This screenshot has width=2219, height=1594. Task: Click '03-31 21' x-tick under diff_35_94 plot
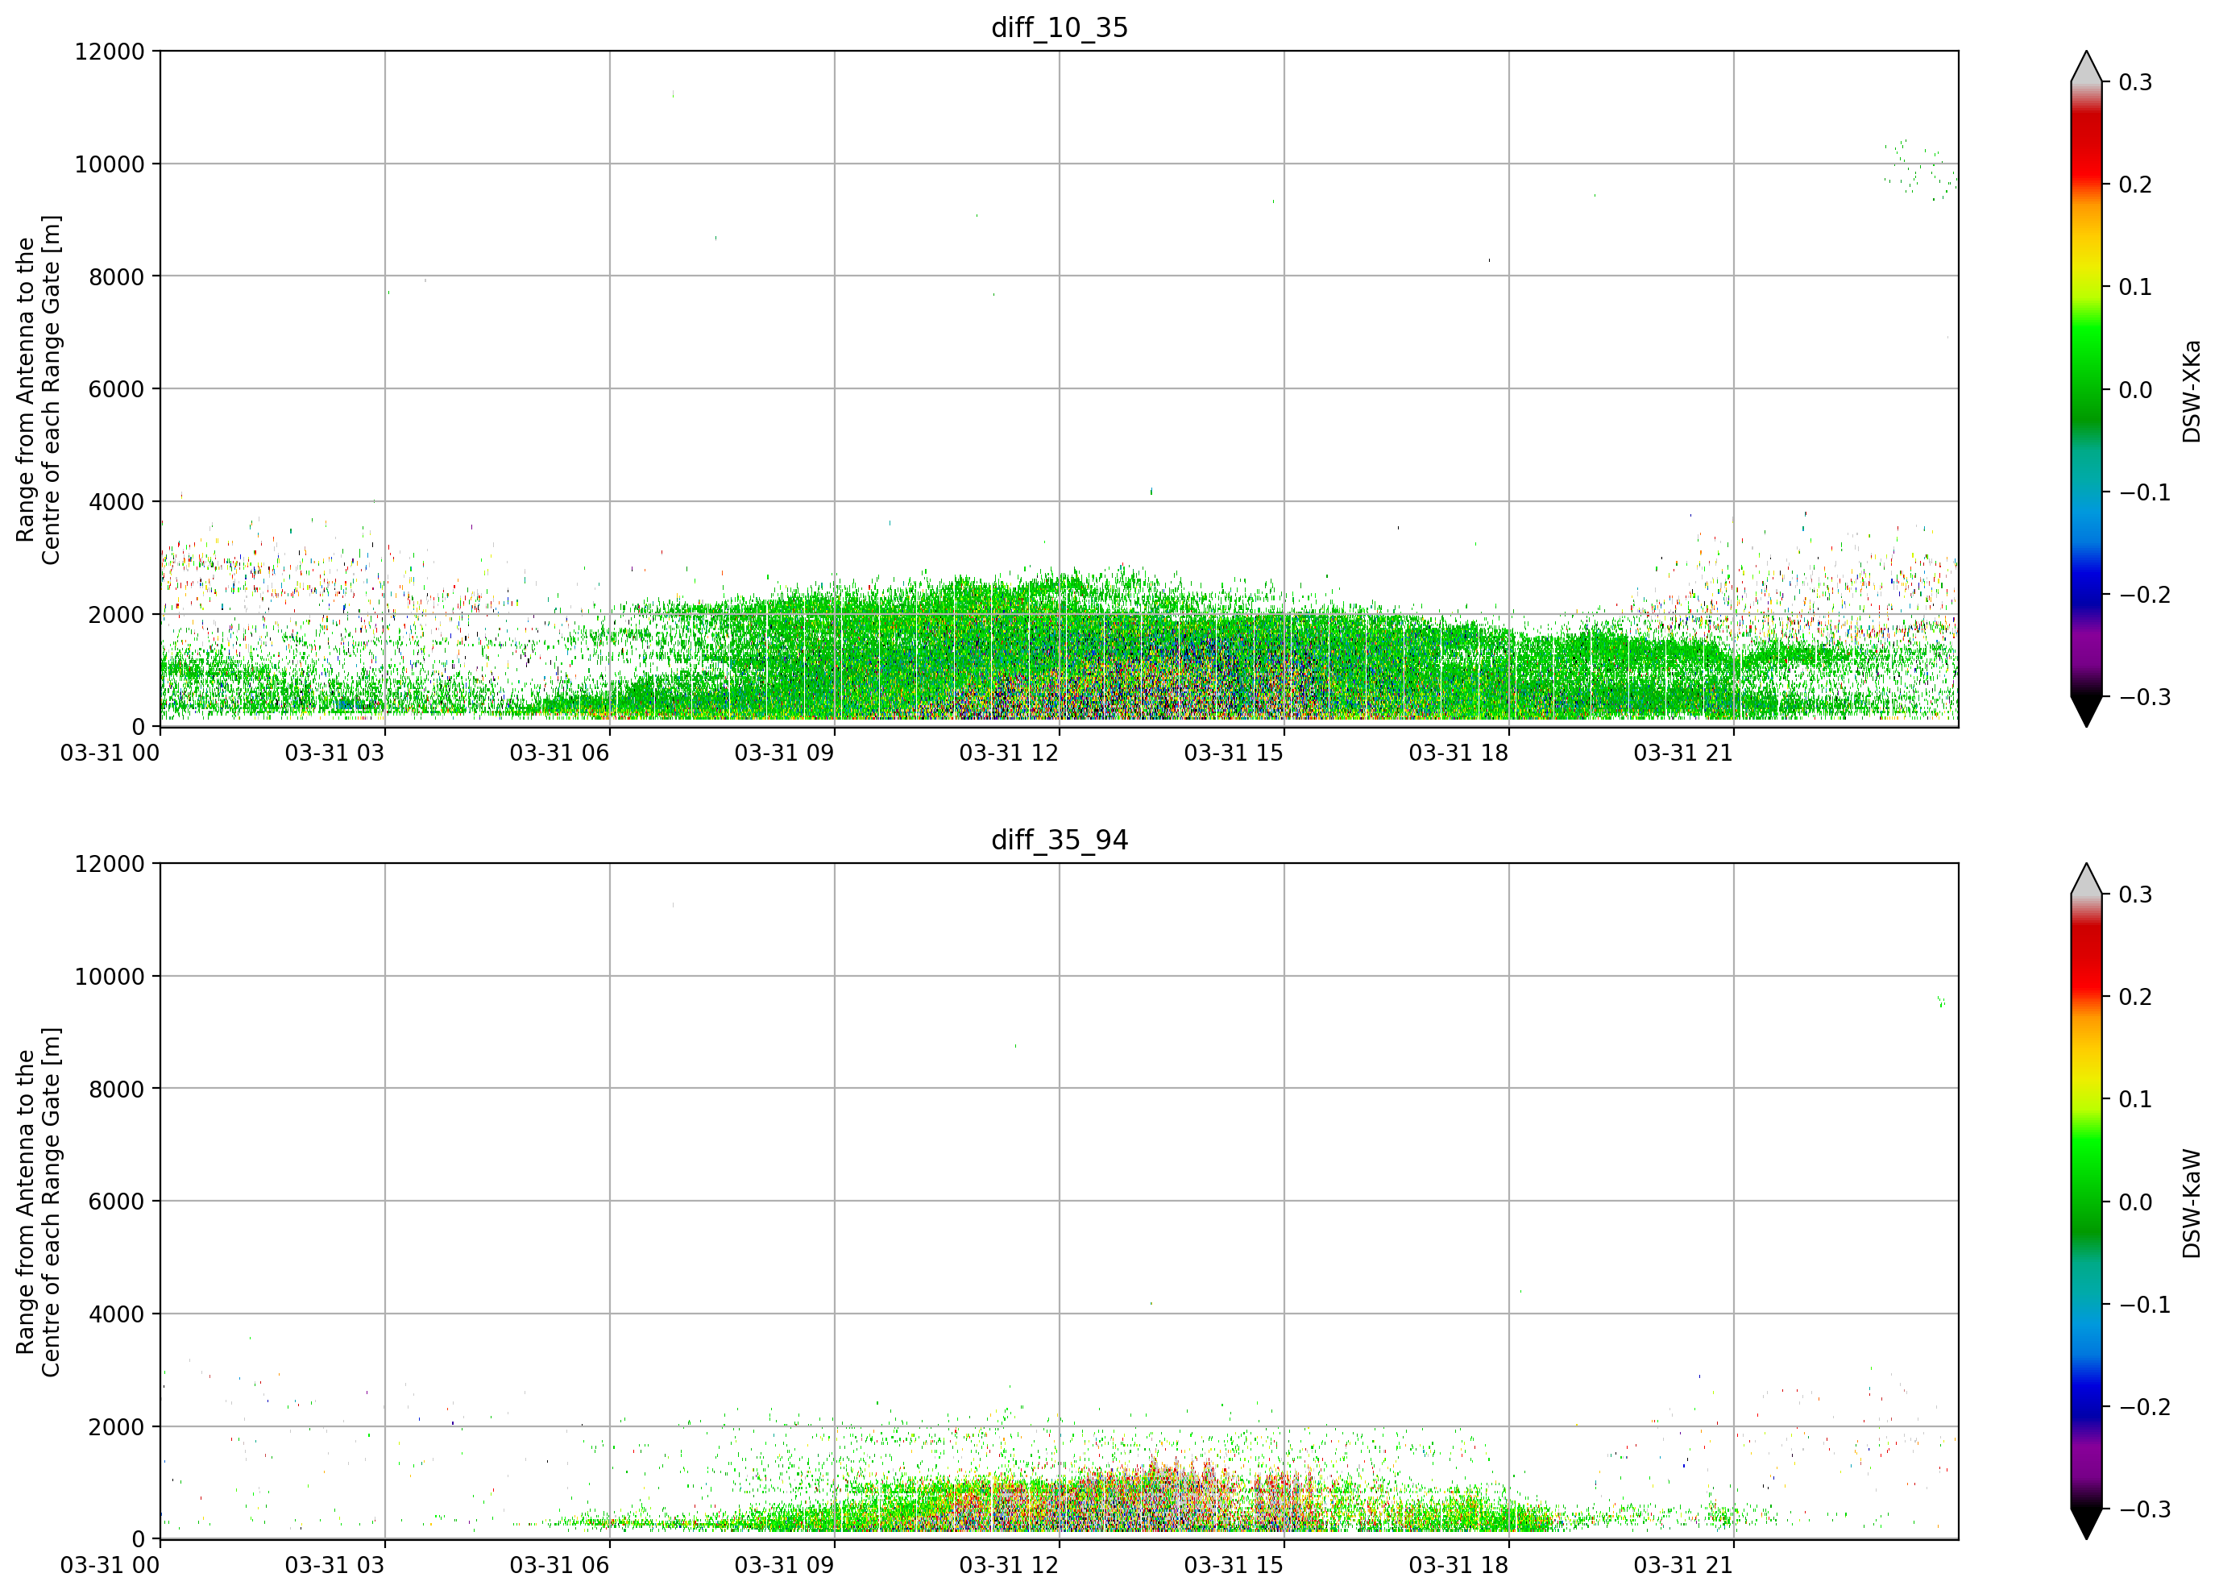coord(1684,1566)
